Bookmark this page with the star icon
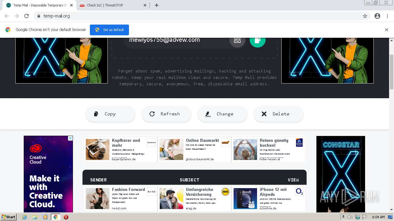The image size is (394, 221). (x=365, y=16)
